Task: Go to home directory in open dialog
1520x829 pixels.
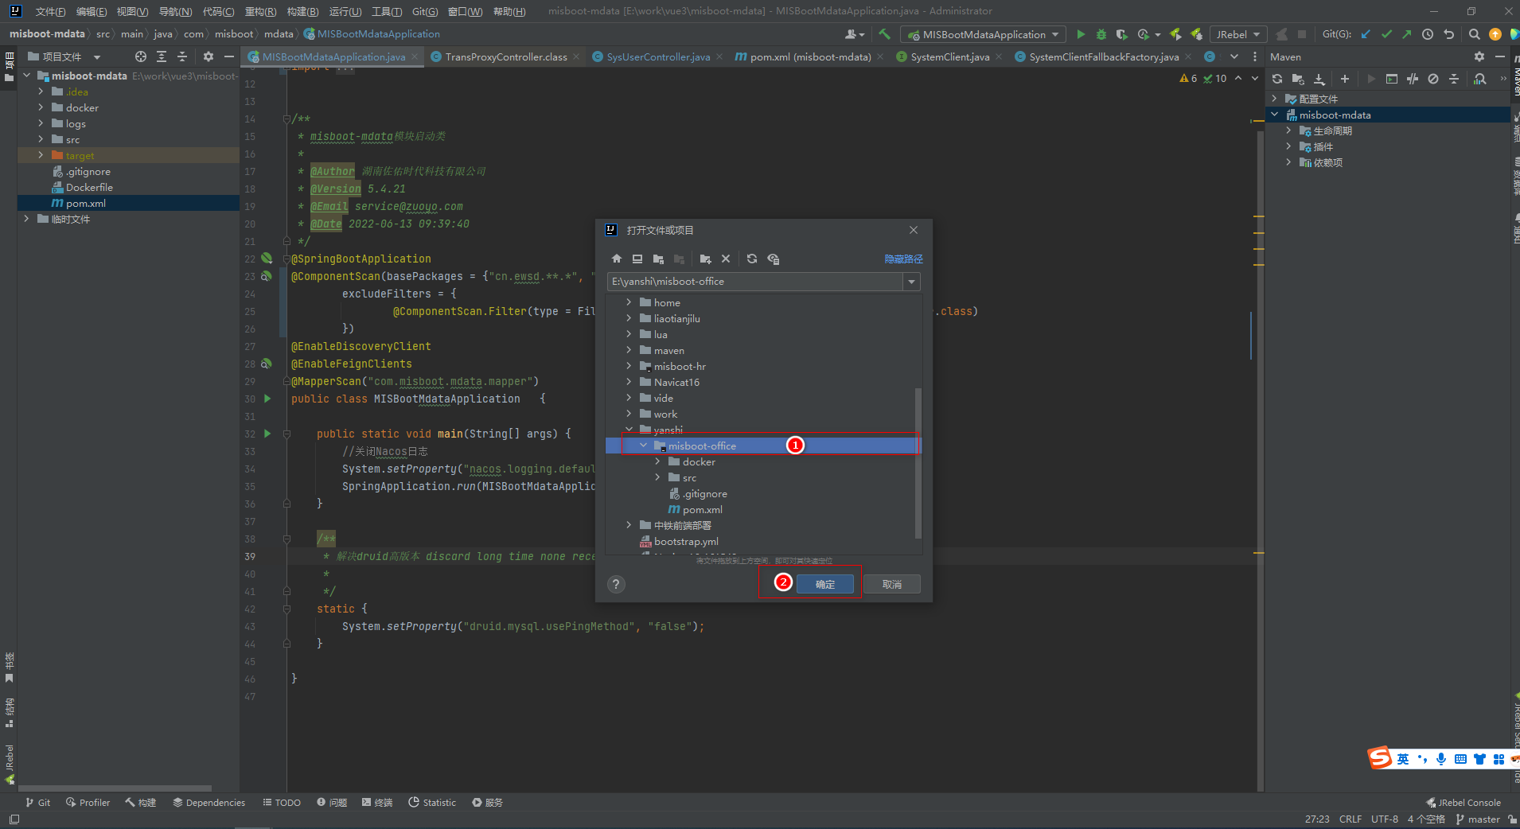Action: tap(617, 259)
